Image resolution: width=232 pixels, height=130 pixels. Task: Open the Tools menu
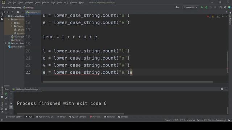59,3
